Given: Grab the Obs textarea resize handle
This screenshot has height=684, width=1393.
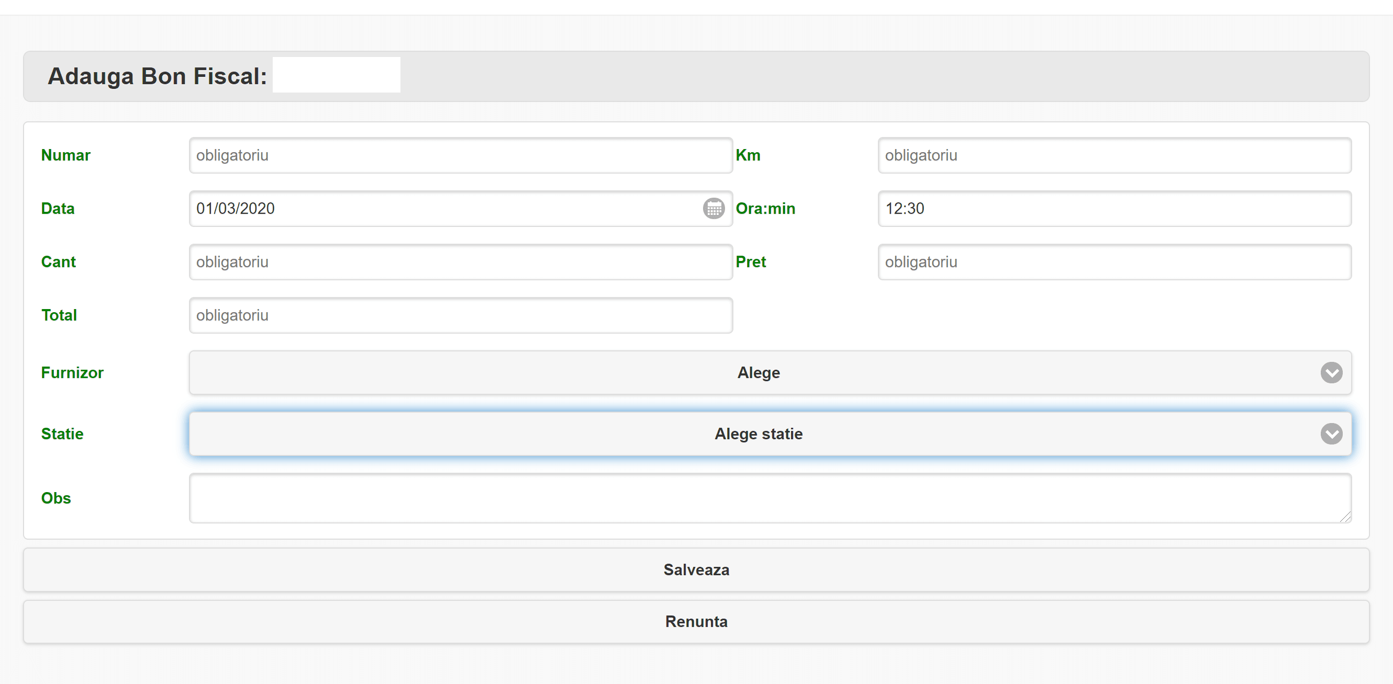Looking at the screenshot, I should [1345, 517].
